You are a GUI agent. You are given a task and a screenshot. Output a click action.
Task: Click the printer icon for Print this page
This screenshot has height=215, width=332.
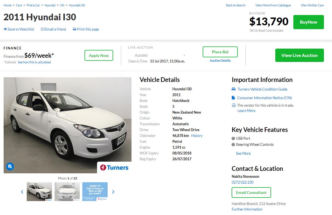(75, 29)
